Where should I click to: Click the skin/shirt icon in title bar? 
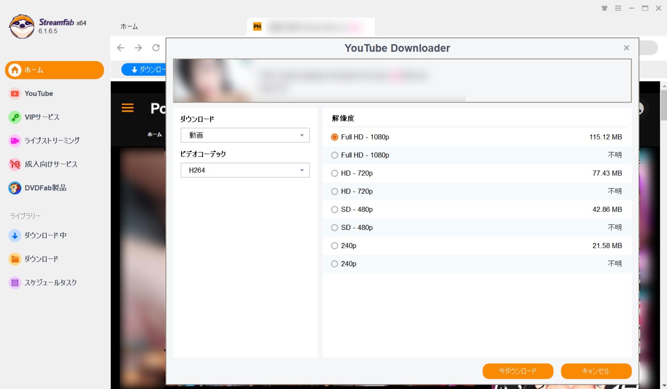pos(605,8)
